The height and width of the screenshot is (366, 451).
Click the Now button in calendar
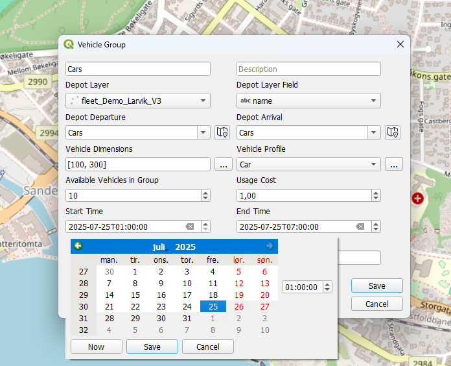[96, 347]
